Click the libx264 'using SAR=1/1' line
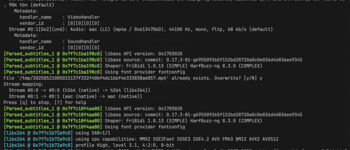Viewport: 350px width, 150px height. (x=57, y=133)
